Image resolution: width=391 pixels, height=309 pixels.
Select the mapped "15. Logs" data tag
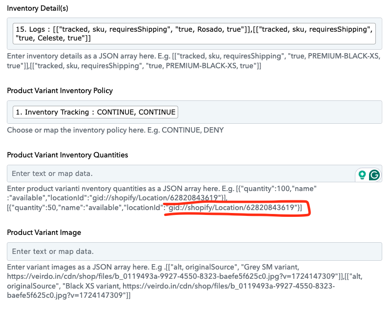(194, 34)
